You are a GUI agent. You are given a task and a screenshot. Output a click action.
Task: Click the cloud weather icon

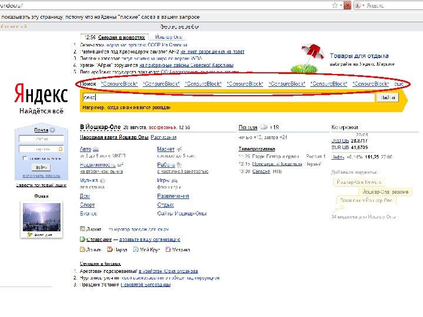pos(263,127)
